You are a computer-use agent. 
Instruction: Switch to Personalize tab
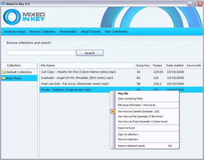68,31
